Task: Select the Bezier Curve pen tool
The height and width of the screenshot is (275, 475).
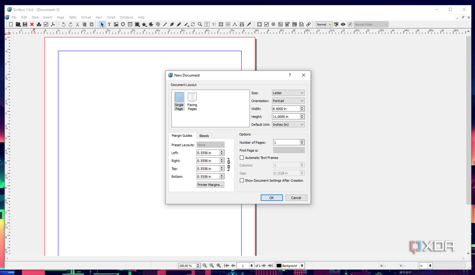Action: coord(172,24)
